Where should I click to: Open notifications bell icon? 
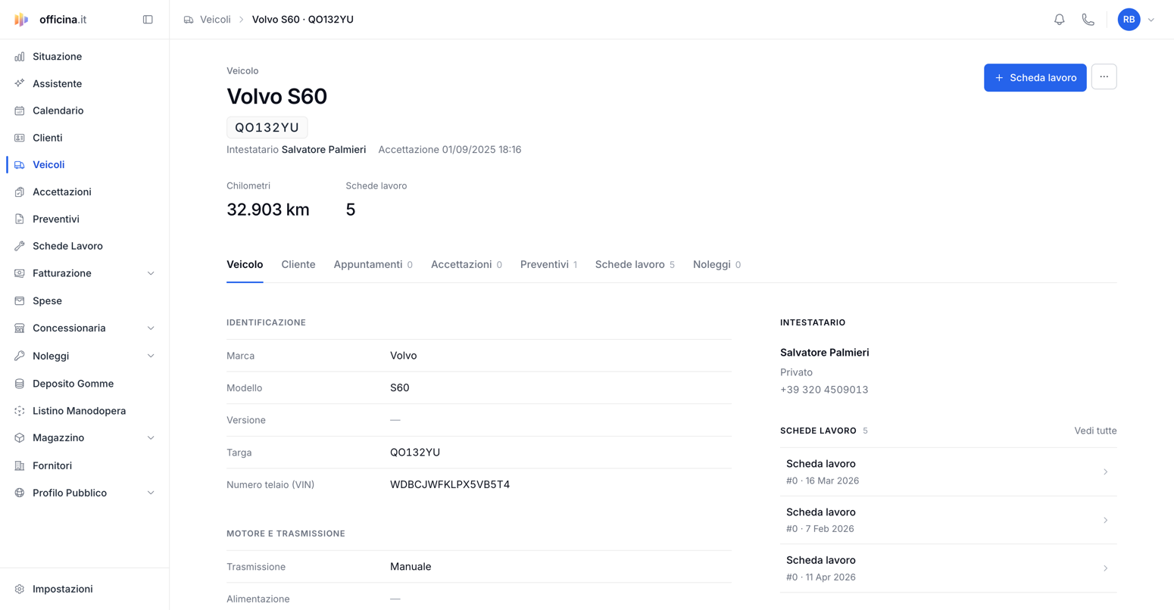pyautogui.click(x=1059, y=20)
